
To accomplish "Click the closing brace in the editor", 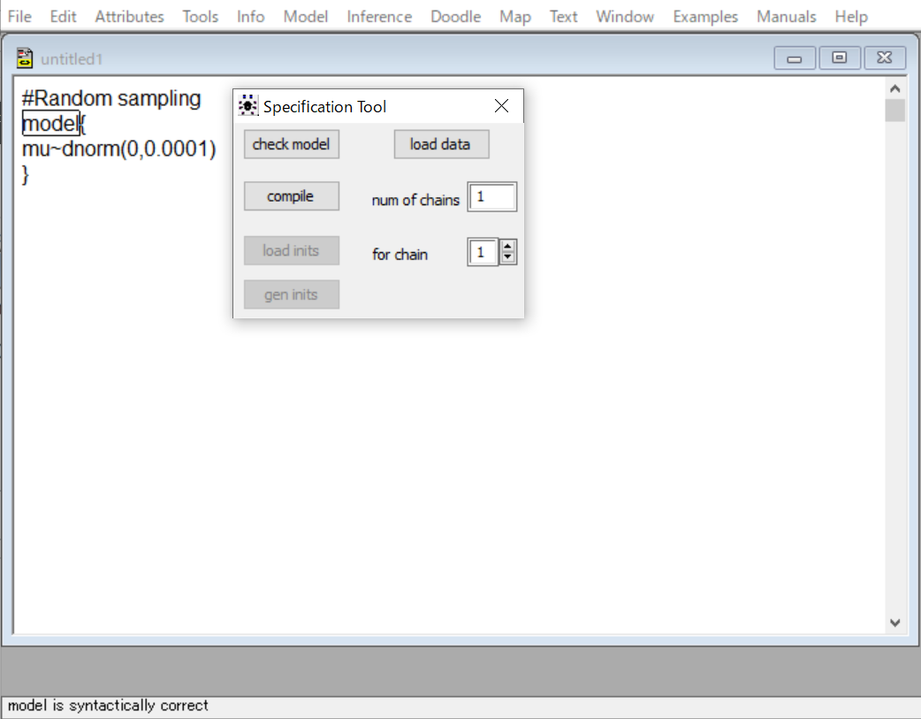I will click(26, 174).
